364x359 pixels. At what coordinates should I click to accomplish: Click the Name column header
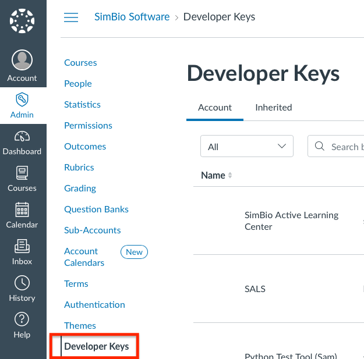coord(213,175)
